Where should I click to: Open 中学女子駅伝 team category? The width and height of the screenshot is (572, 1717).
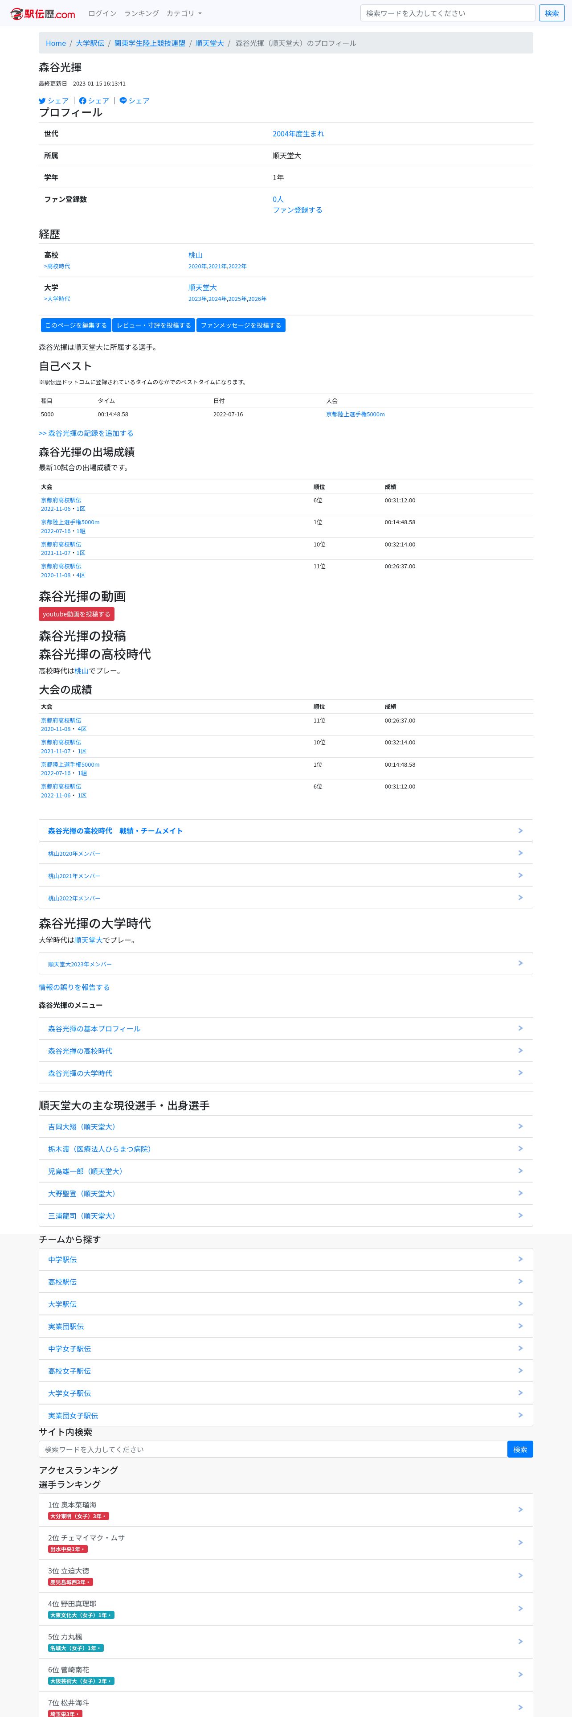point(286,1348)
